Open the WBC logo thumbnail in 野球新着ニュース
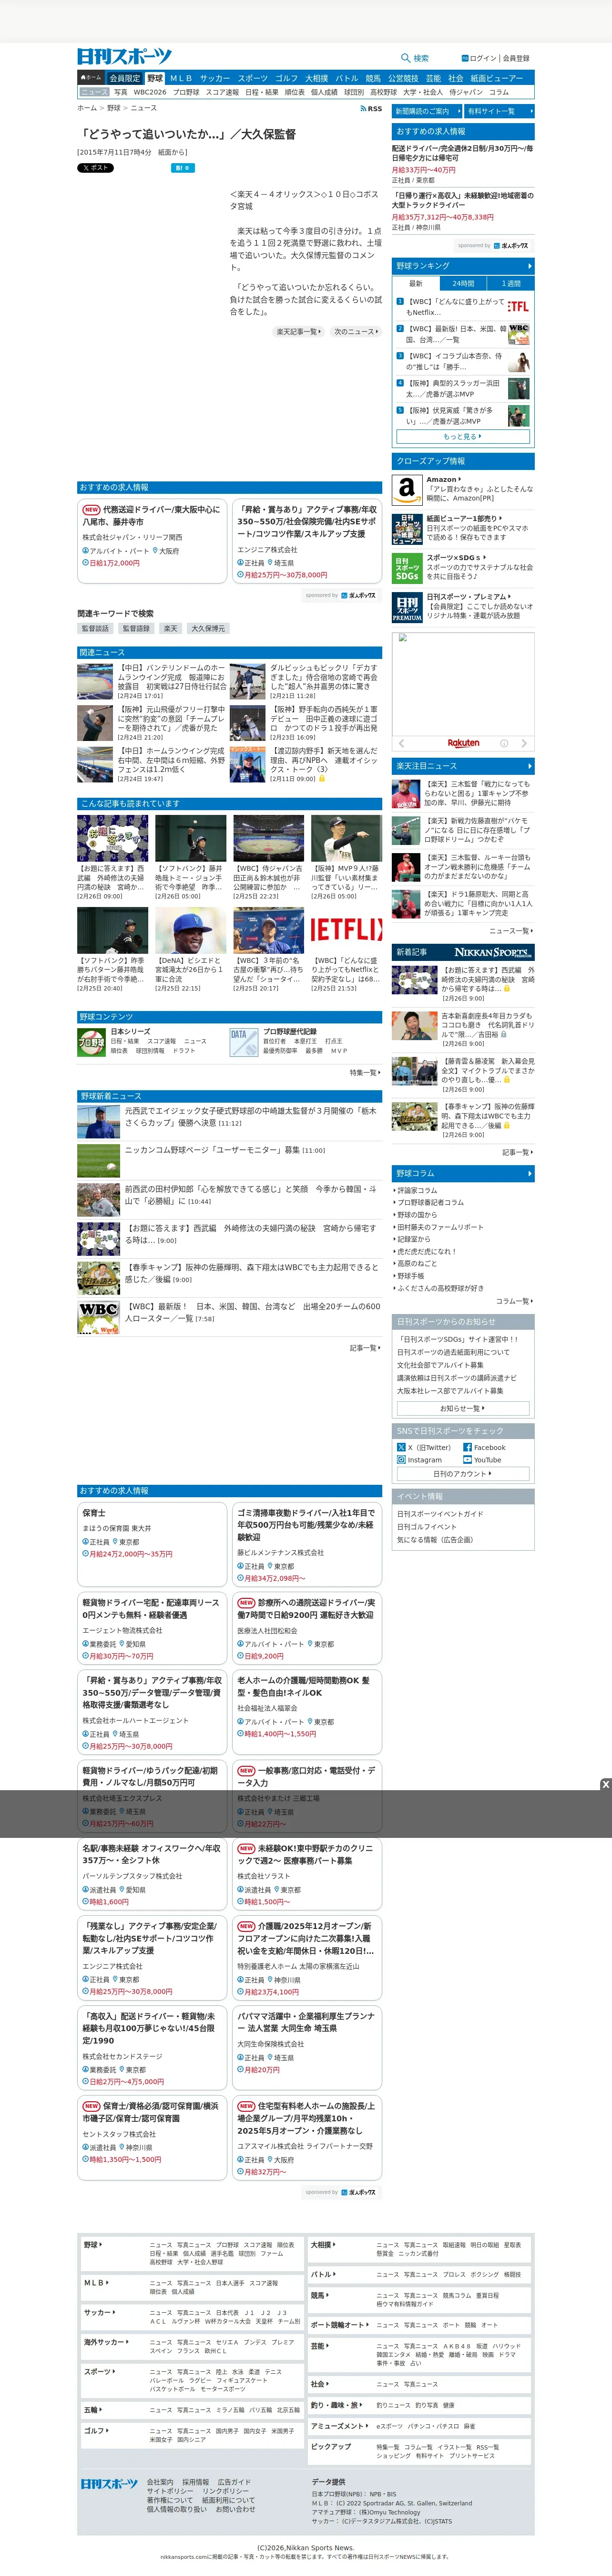Image resolution: width=612 pixels, height=2576 pixels. [99, 1317]
